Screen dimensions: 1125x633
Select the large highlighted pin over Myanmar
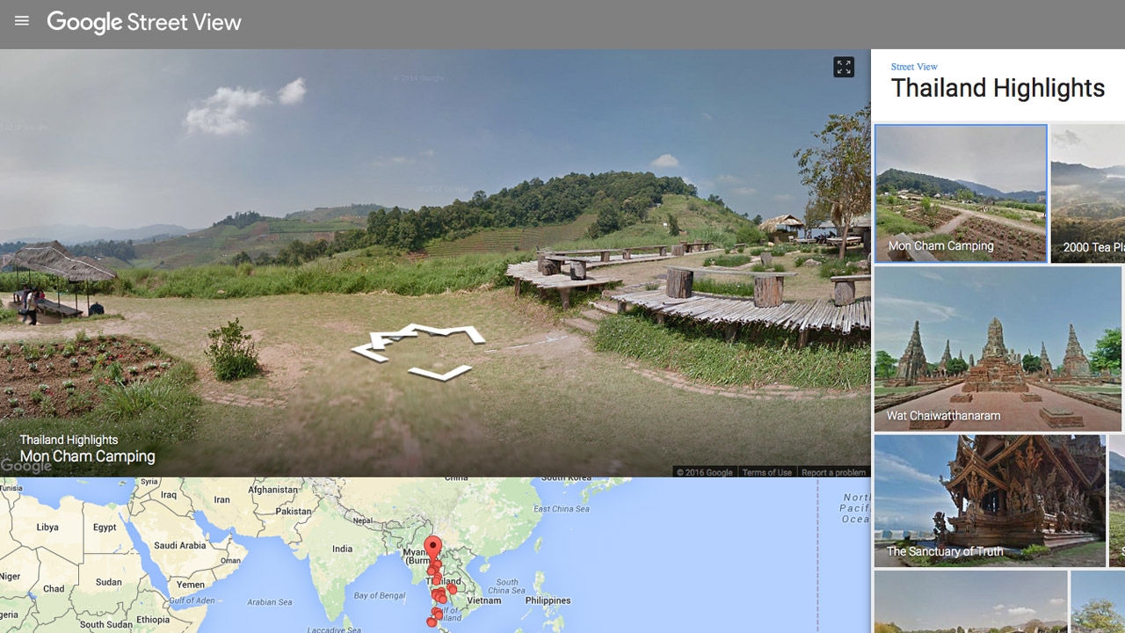click(x=432, y=544)
